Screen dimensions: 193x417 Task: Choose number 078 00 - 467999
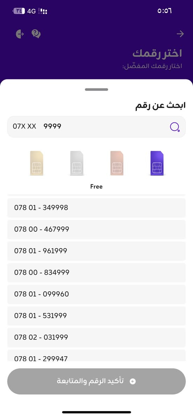(x=96, y=229)
